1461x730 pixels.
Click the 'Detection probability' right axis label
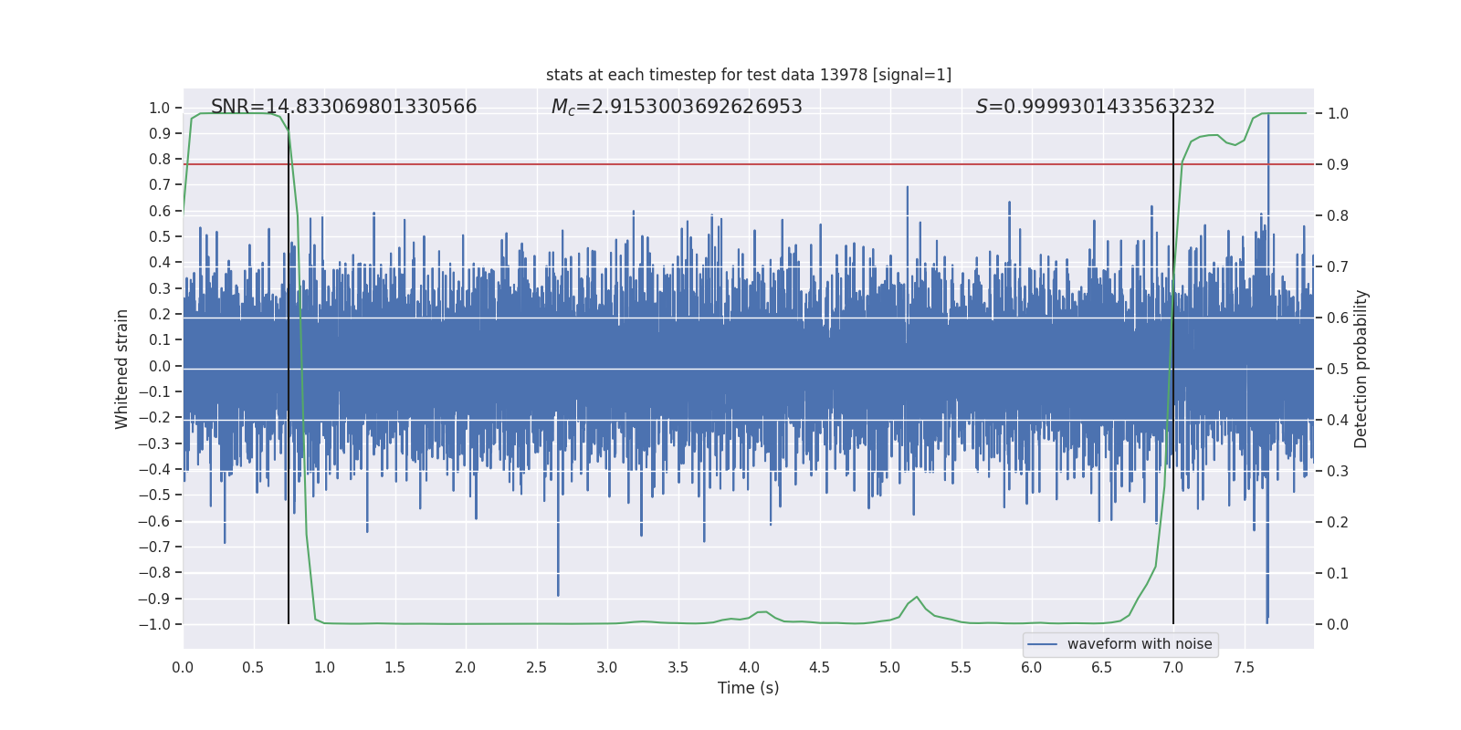1361,369
